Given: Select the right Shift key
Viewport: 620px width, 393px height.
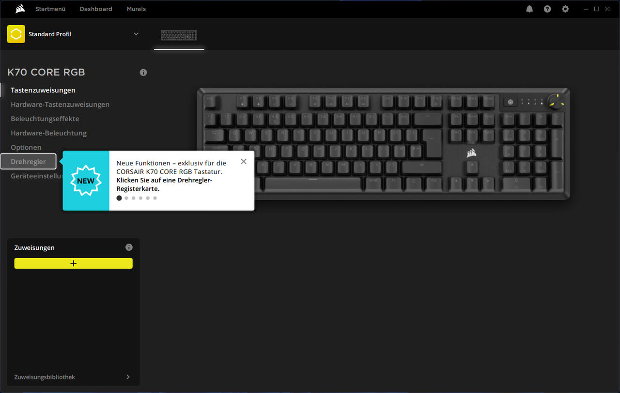Looking at the screenshot, I should point(422,168).
